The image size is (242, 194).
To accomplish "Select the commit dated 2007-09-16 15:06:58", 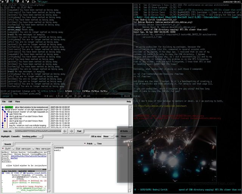I will pos(60,123).
